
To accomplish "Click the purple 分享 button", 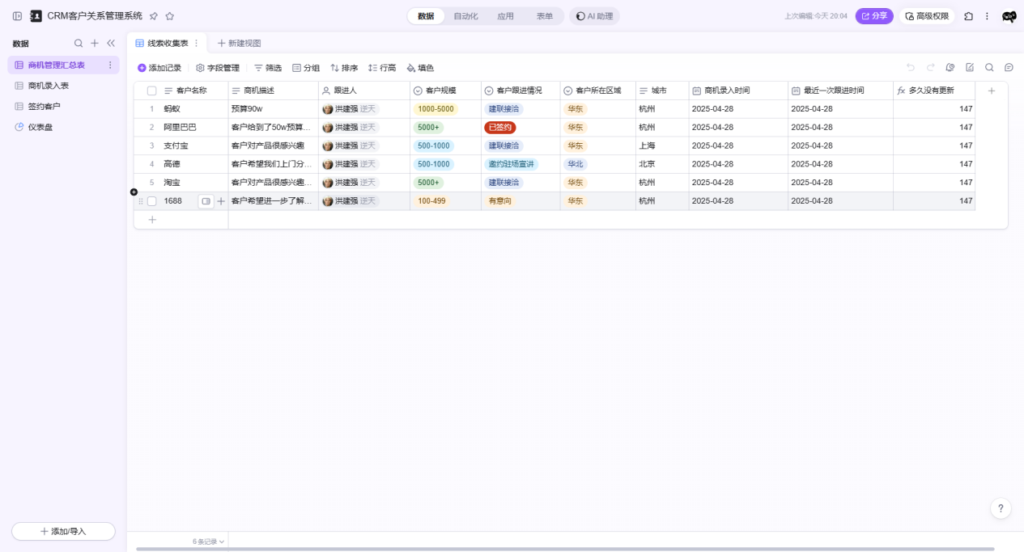I will point(874,16).
